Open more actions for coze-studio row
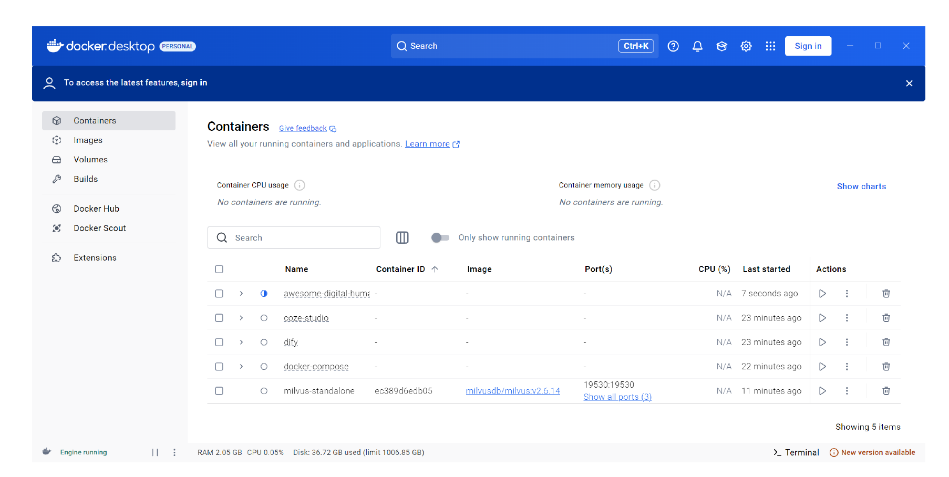Viewport: 949px width, 477px height. (847, 318)
